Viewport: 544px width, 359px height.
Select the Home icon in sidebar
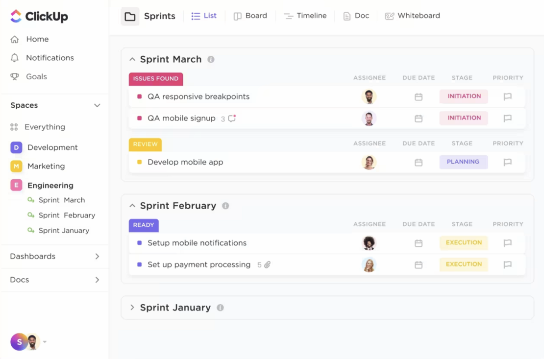pos(16,39)
